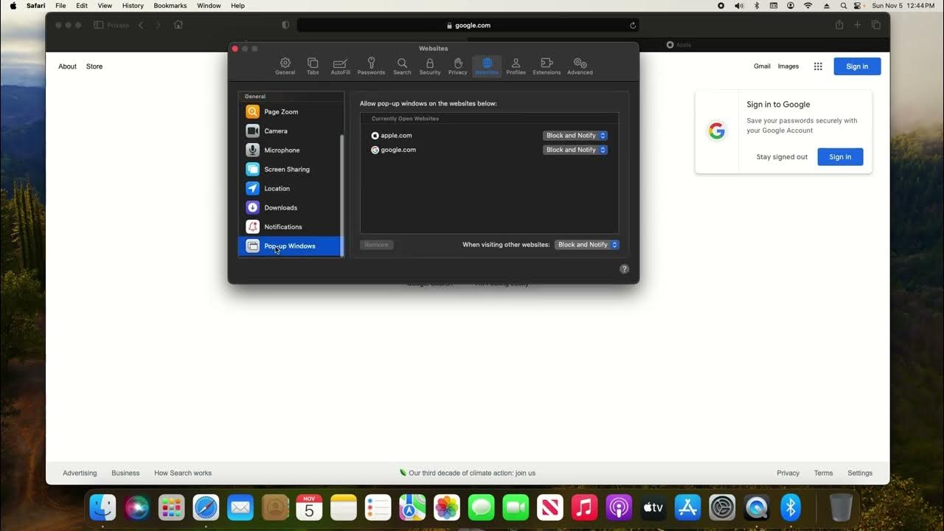Toggle the Safari sidebar button
The image size is (944, 531).
pos(98,25)
